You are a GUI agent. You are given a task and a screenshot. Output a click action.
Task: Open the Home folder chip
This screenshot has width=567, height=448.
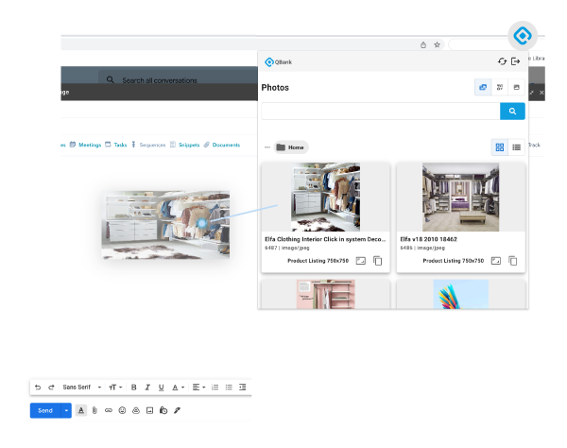pos(291,147)
